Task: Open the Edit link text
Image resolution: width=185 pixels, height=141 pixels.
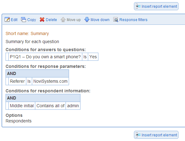Action: click(14, 20)
